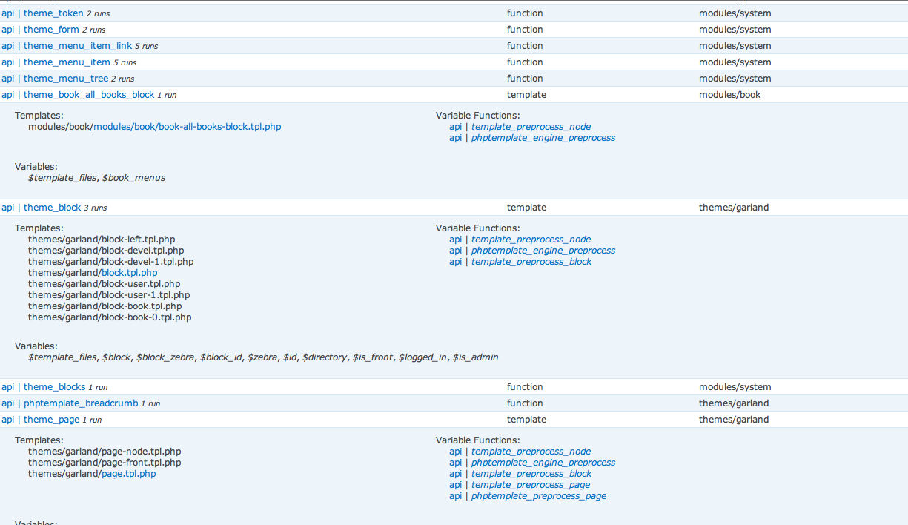Click the api link beside phptemplate_preprocess_page
The width and height of the screenshot is (908, 525).
[x=455, y=496]
